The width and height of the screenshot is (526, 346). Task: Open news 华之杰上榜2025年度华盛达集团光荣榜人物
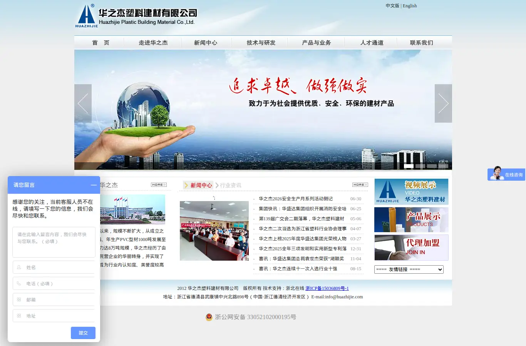tap(303, 239)
